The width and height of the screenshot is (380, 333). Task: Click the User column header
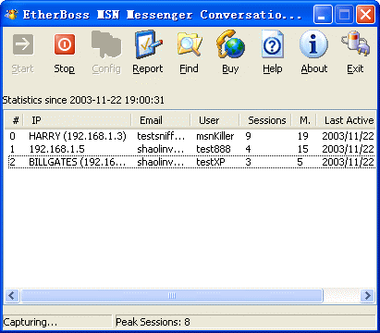(215, 120)
